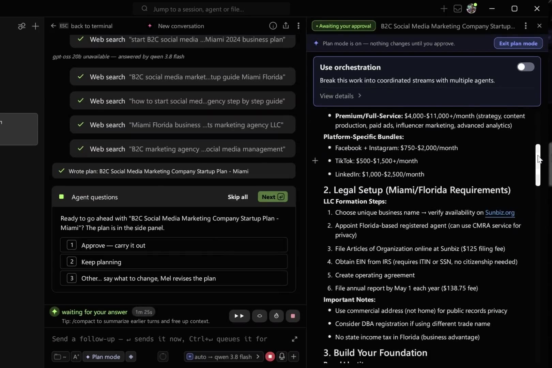
Task: Click the font size A icon
Action: click(76, 357)
